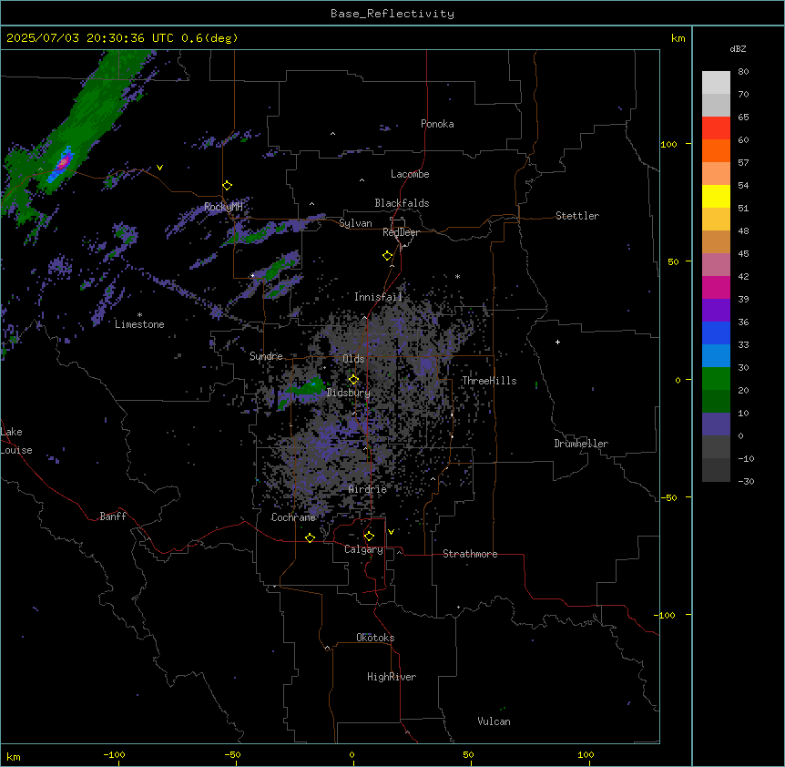Click the 45 value on the dBZ legend

click(x=743, y=254)
